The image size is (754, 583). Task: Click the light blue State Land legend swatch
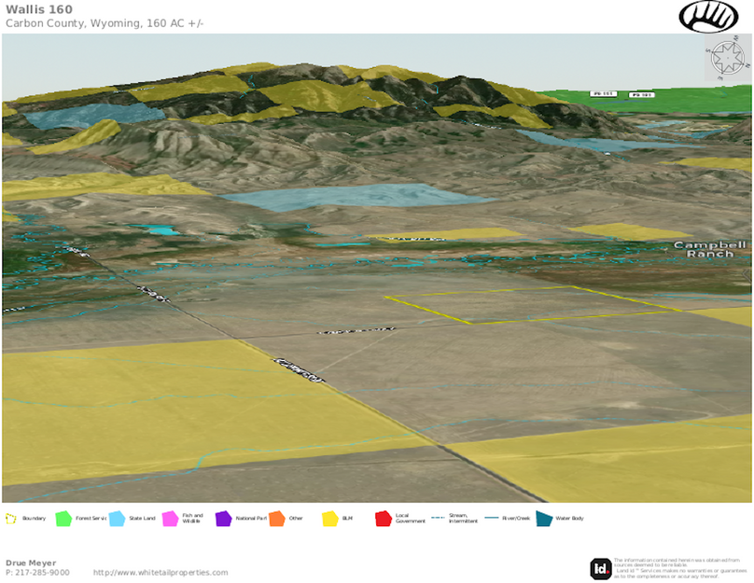coord(117,518)
